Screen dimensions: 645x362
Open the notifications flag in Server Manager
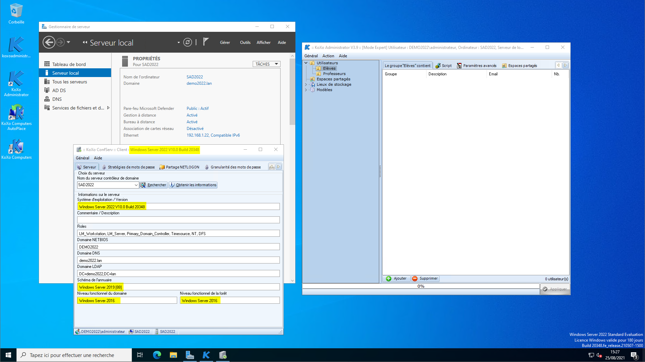(x=206, y=42)
